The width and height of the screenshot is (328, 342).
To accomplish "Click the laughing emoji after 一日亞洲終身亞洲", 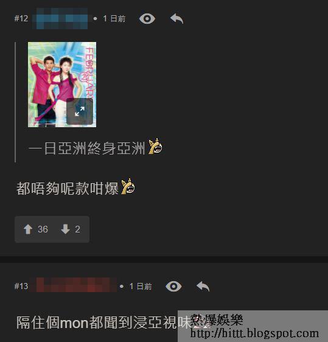I will coord(155,146).
